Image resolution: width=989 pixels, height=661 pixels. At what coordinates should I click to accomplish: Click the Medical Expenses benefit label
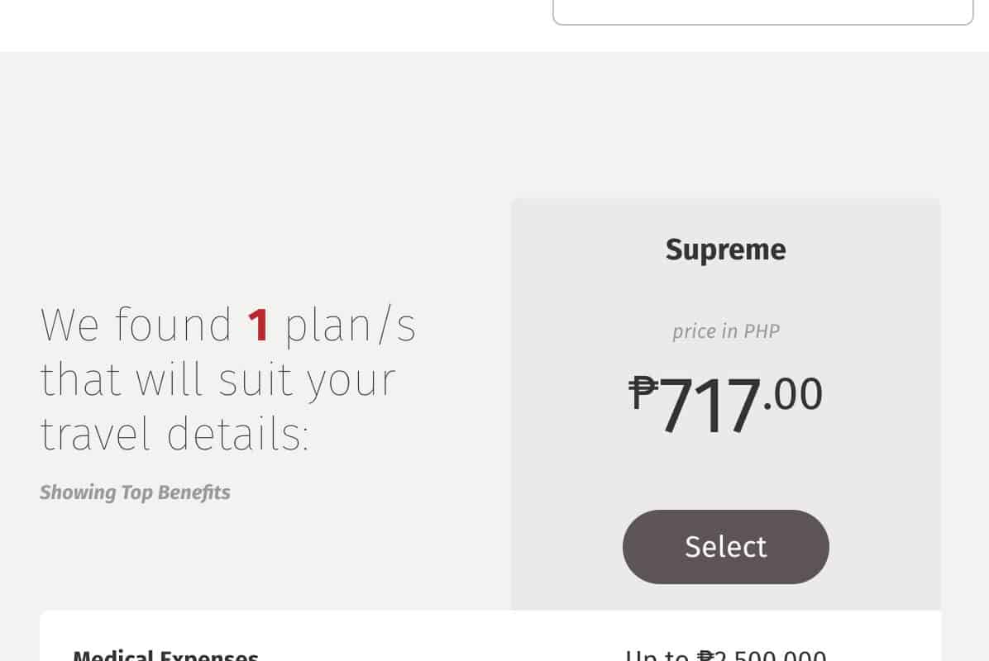coord(165,656)
